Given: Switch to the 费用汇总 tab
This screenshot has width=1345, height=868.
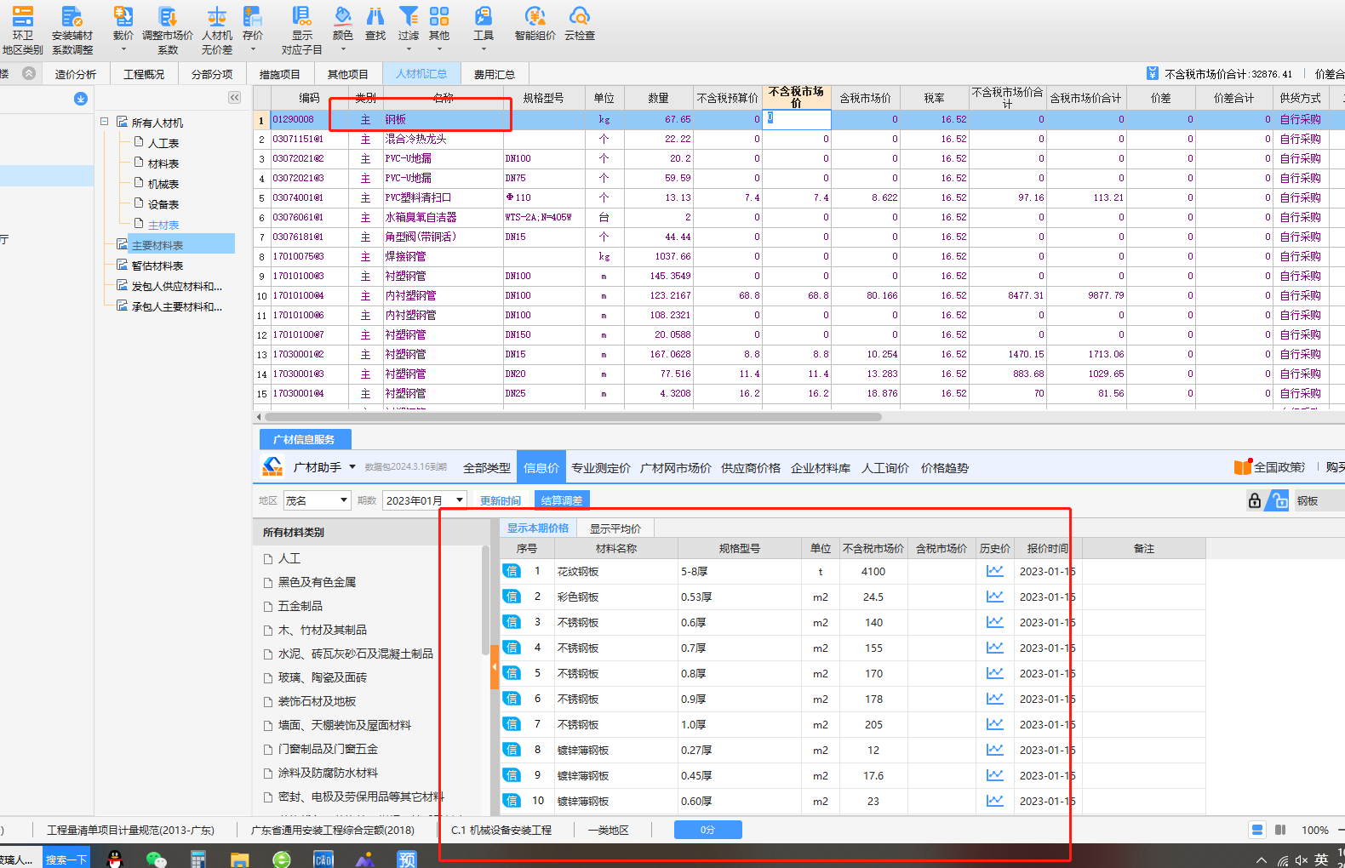Looking at the screenshot, I should 495,74.
